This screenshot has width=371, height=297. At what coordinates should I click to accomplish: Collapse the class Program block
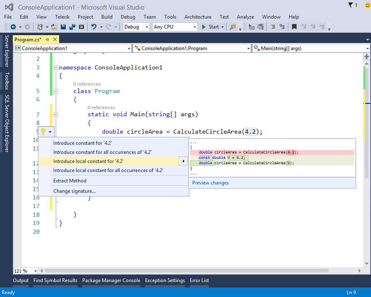click(56, 91)
